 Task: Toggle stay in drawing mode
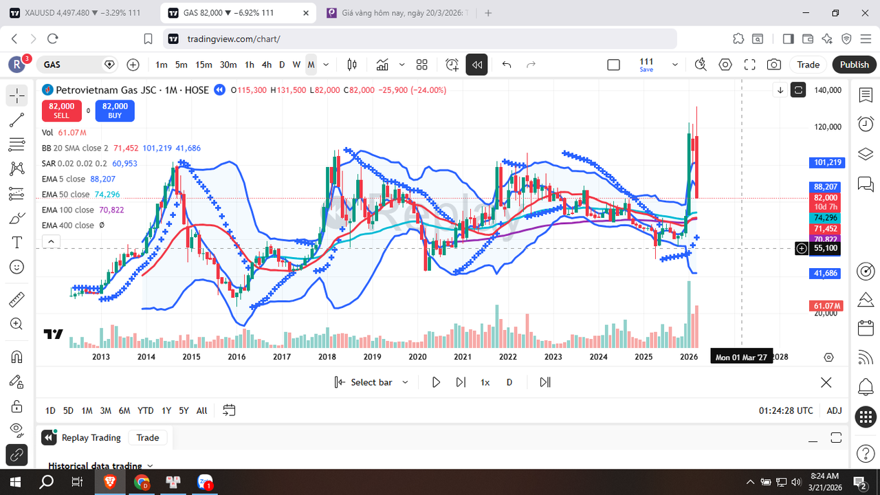coord(16,382)
